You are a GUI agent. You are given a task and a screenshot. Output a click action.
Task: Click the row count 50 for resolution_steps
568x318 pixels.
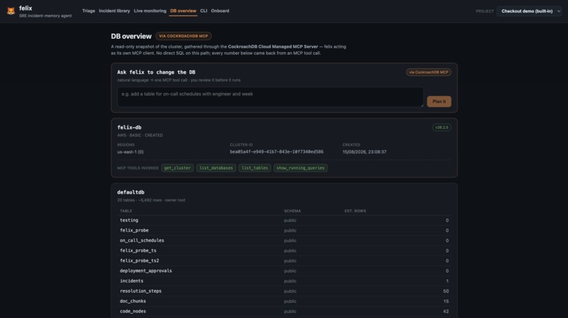tap(445, 291)
